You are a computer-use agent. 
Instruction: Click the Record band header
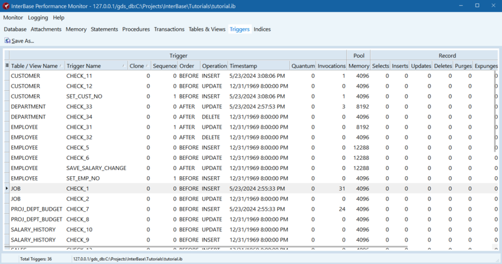[x=447, y=55]
